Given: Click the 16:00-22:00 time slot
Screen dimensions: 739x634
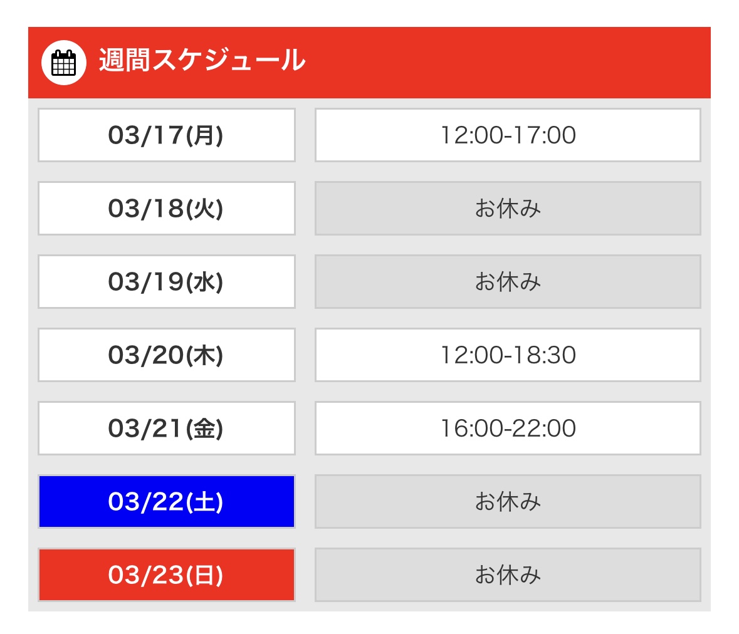Looking at the screenshot, I should pyautogui.click(x=508, y=428).
